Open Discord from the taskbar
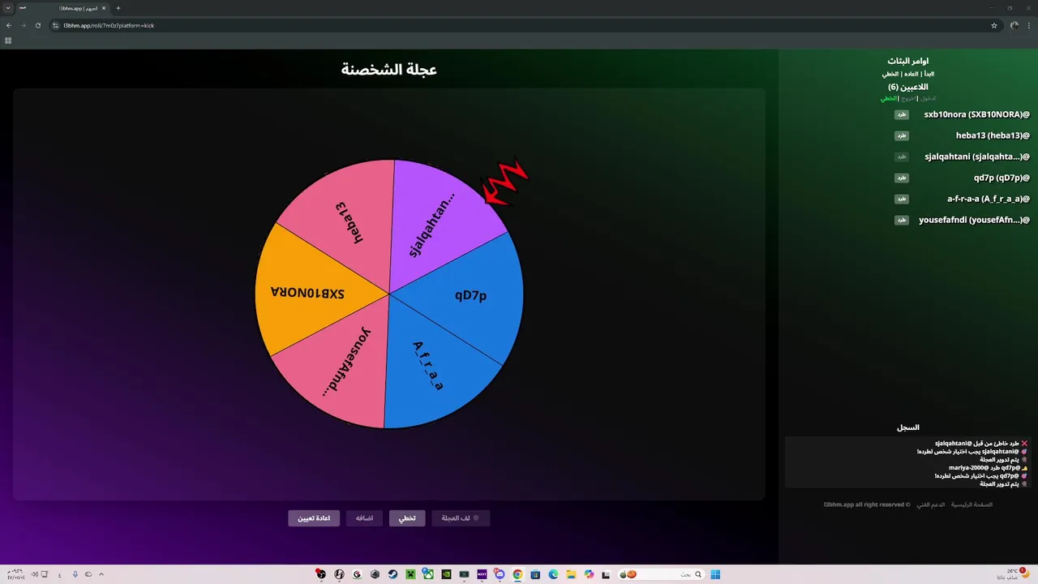The width and height of the screenshot is (1038, 584). coord(500,574)
